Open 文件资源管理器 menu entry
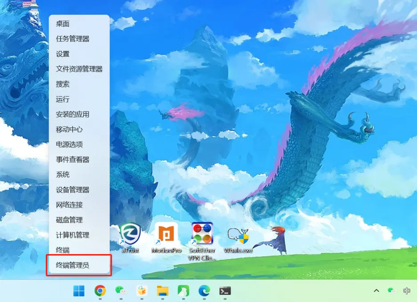 79,69
